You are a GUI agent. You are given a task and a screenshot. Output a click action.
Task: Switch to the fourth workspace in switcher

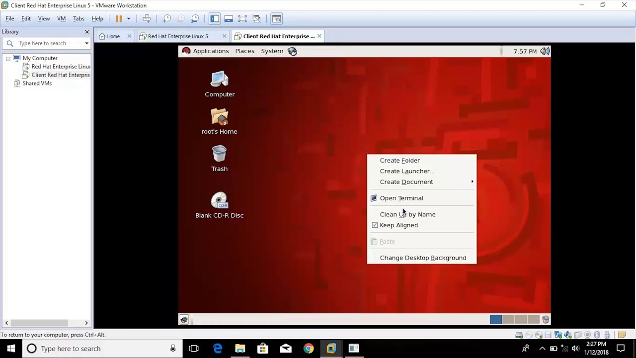pyautogui.click(x=533, y=320)
